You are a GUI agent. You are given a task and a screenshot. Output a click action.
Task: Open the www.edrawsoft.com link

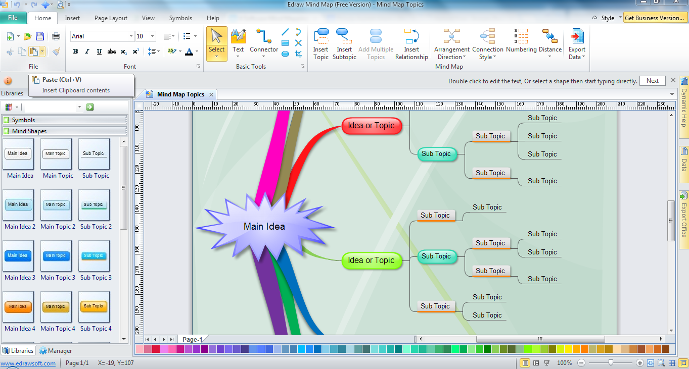tap(28, 363)
